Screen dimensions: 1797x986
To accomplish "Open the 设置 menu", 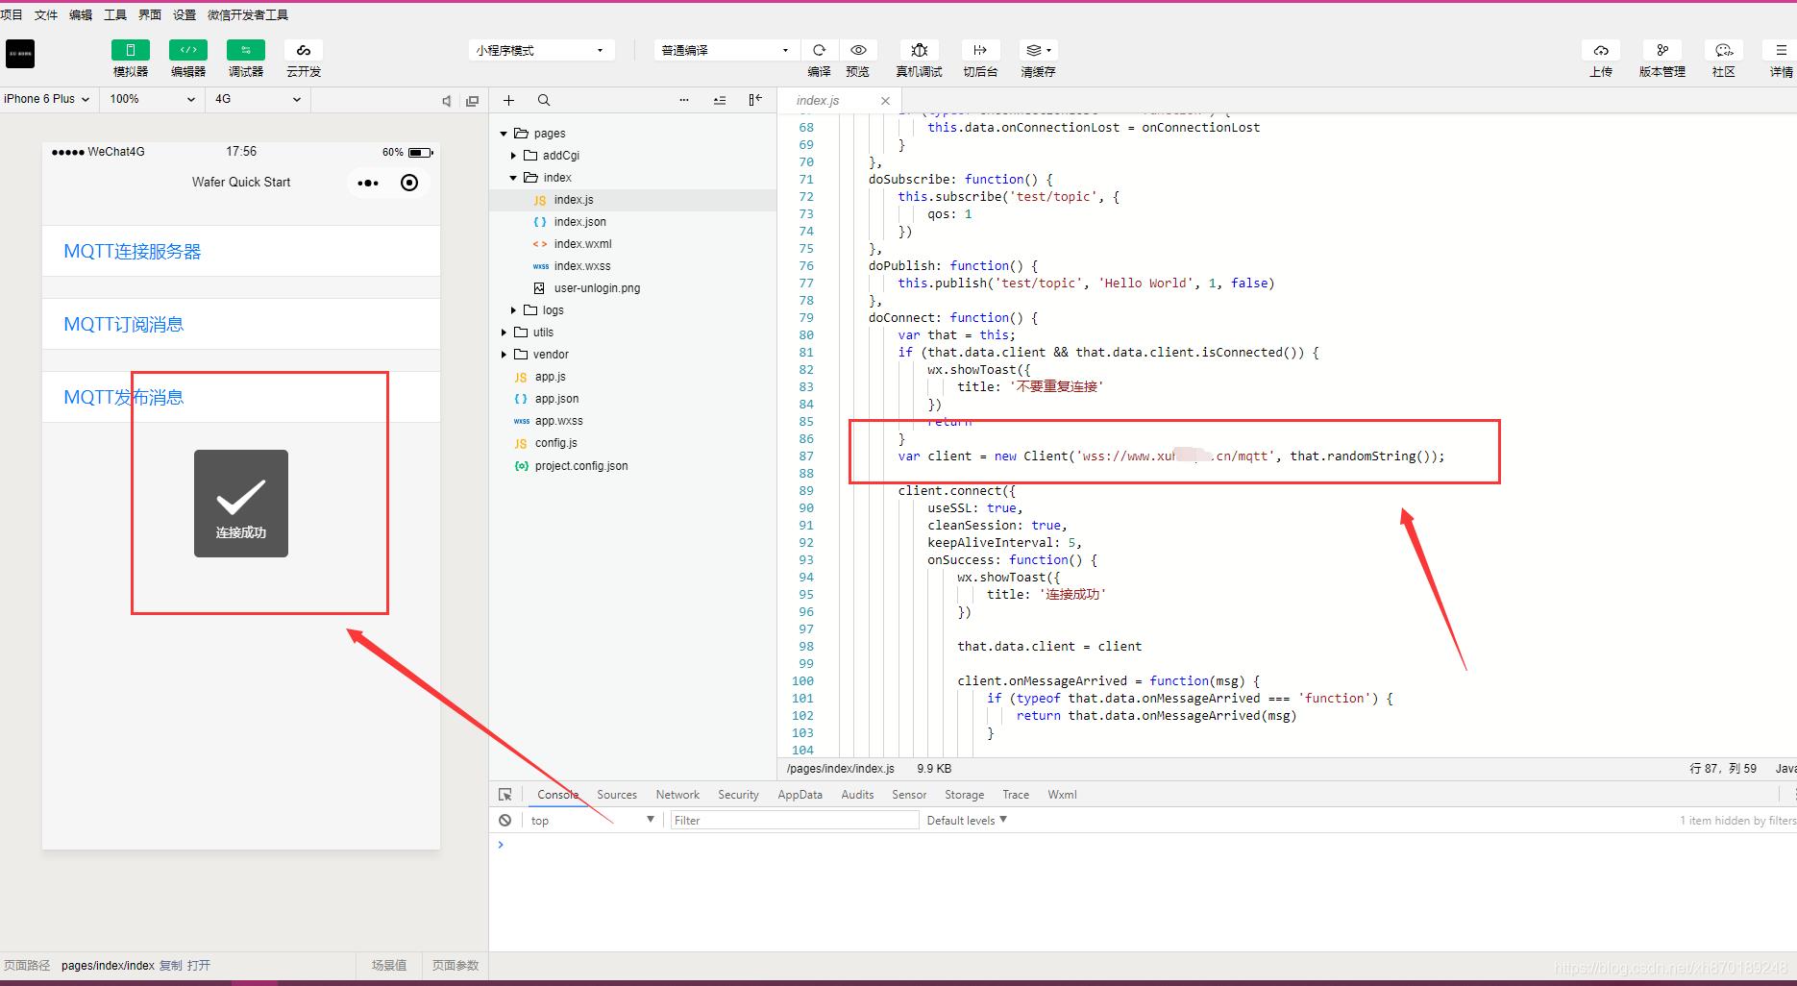I will [185, 15].
